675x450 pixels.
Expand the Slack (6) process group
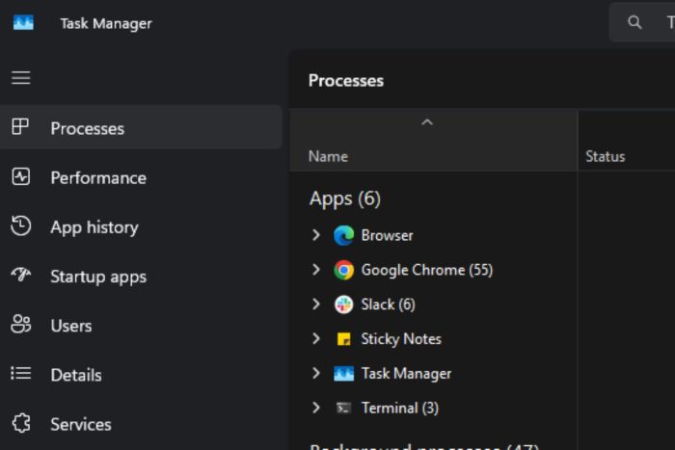316,304
